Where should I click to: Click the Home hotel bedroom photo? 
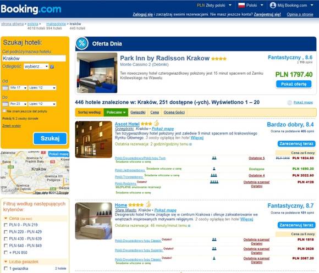click(x=94, y=221)
